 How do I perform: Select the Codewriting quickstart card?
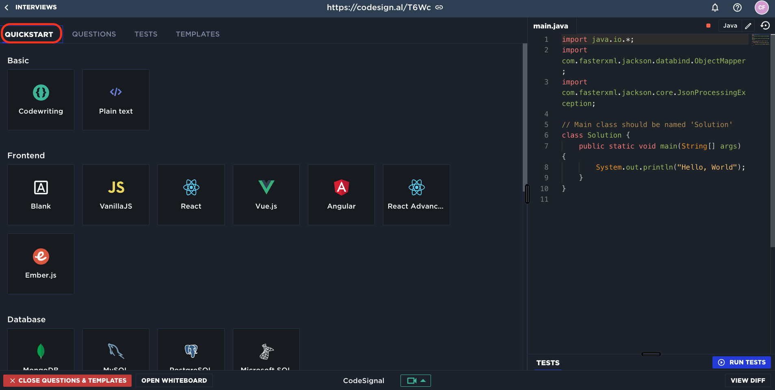[41, 100]
